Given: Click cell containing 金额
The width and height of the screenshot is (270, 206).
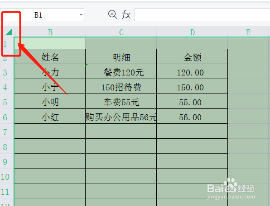Looking at the screenshot, I should pos(192,57).
